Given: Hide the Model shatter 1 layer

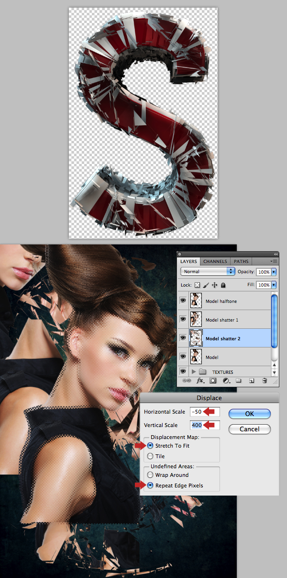Looking at the screenshot, I should point(184,320).
